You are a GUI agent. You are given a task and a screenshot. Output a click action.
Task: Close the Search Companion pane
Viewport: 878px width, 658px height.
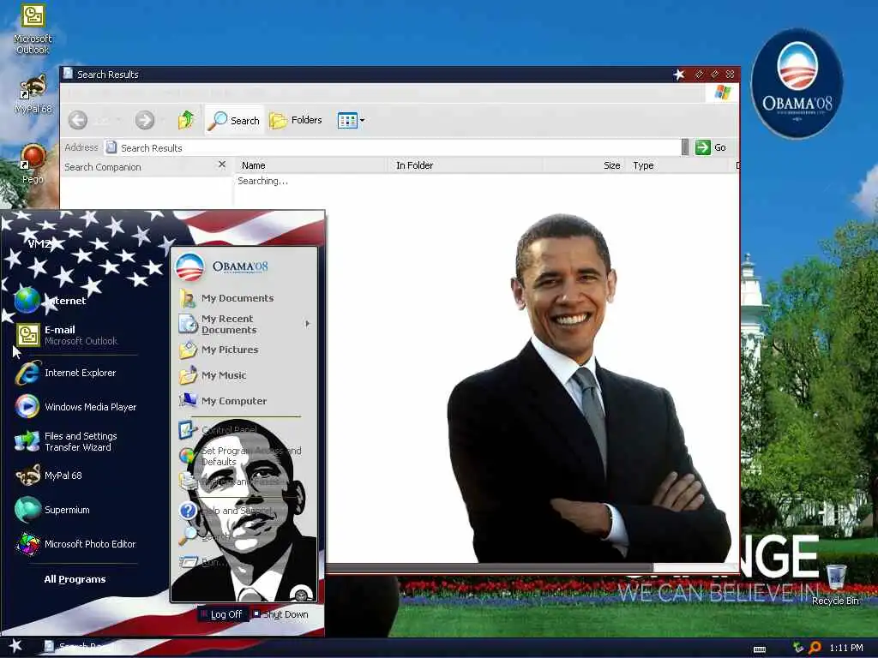[x=222, y=164]
